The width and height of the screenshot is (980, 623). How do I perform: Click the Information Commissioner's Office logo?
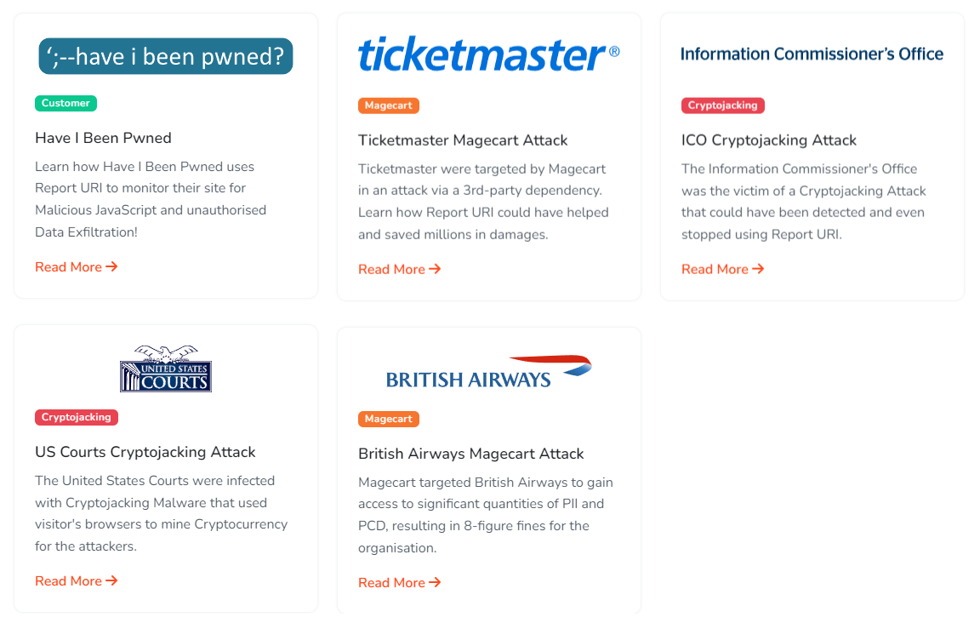[x=812, y=54]
